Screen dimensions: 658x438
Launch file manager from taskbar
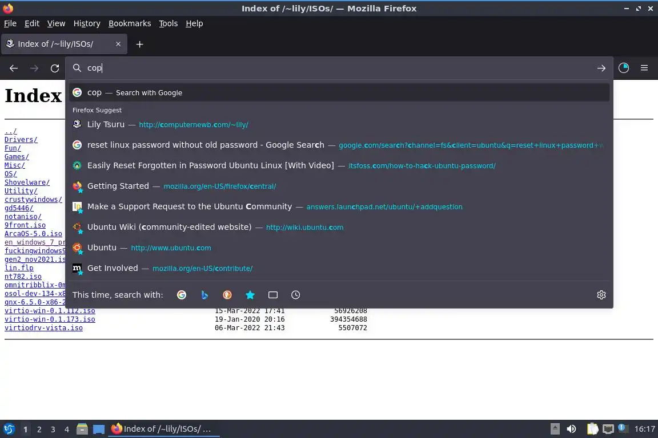pyautogui.click(x=82, y=429)
